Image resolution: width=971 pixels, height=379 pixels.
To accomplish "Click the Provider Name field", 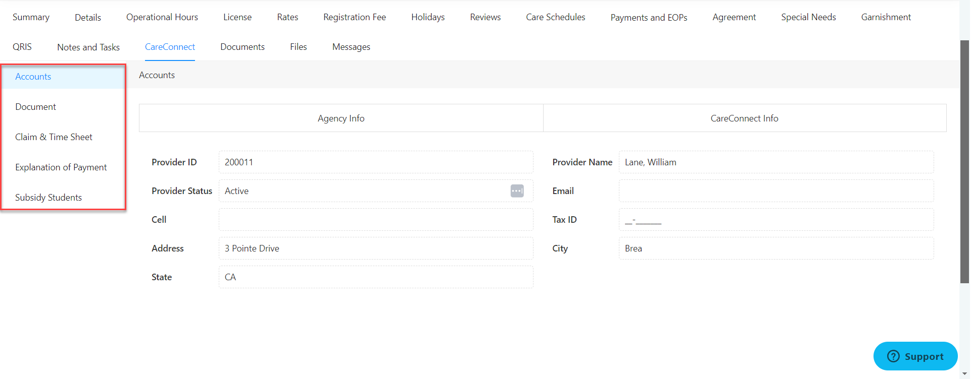I will coord(776,162).
